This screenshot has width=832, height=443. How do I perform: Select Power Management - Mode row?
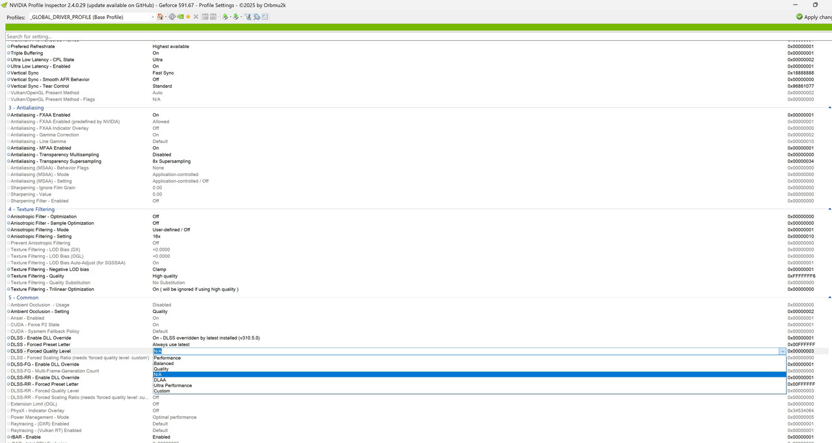416,417
